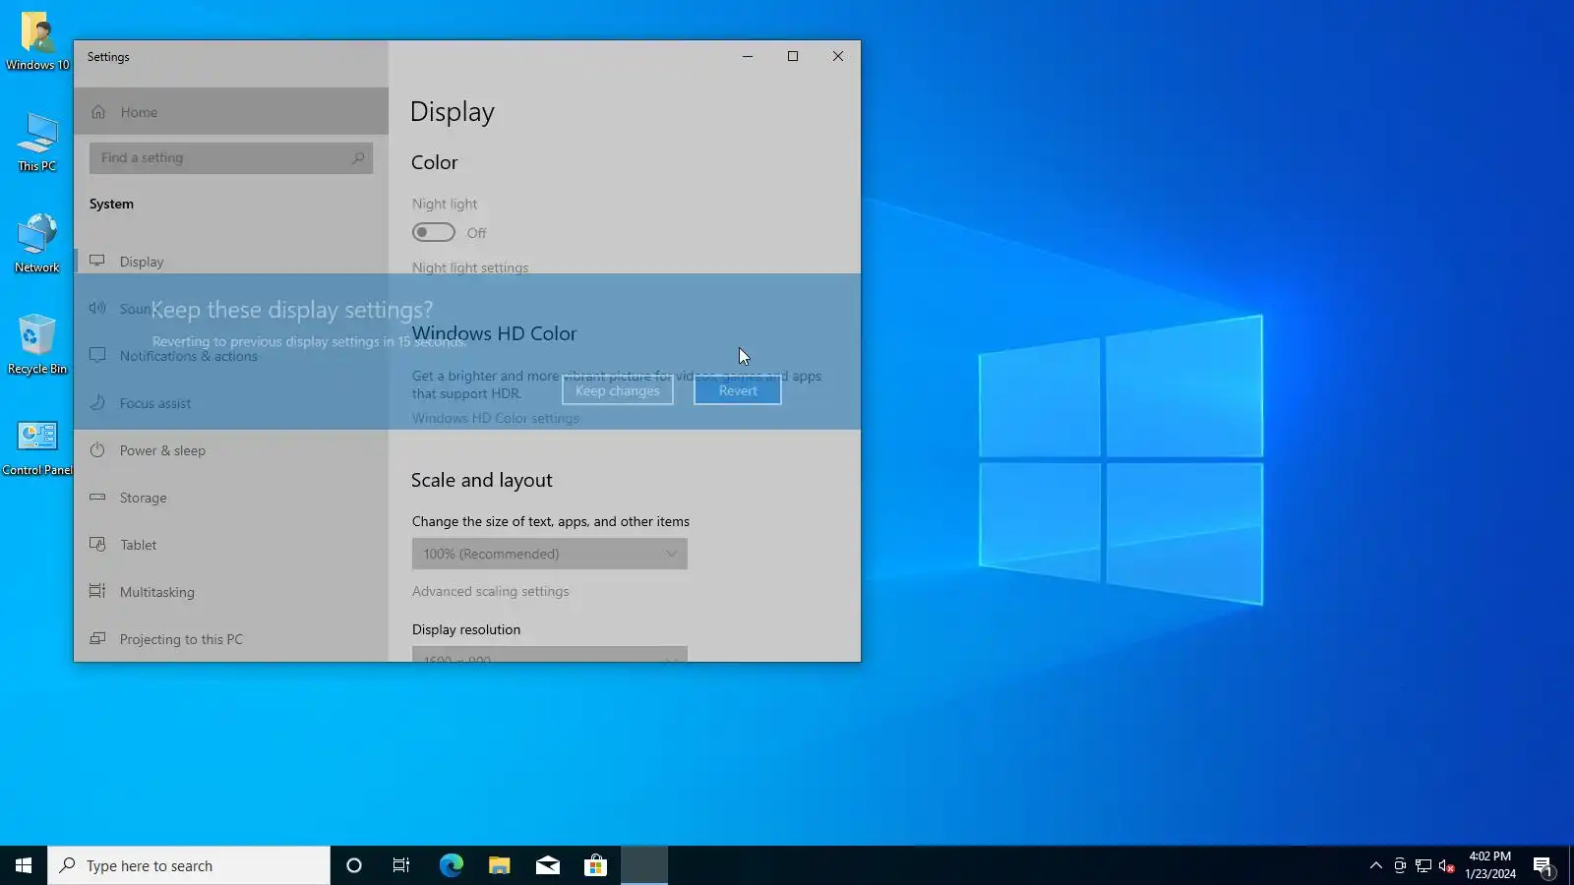Open Notifications & actions settings
Screen dimensions: 1574x885
[231, 356]
